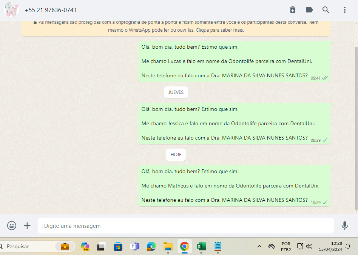Launch Microsoft Store from the taskbar
358x255 pixels.
pos(118,246)
